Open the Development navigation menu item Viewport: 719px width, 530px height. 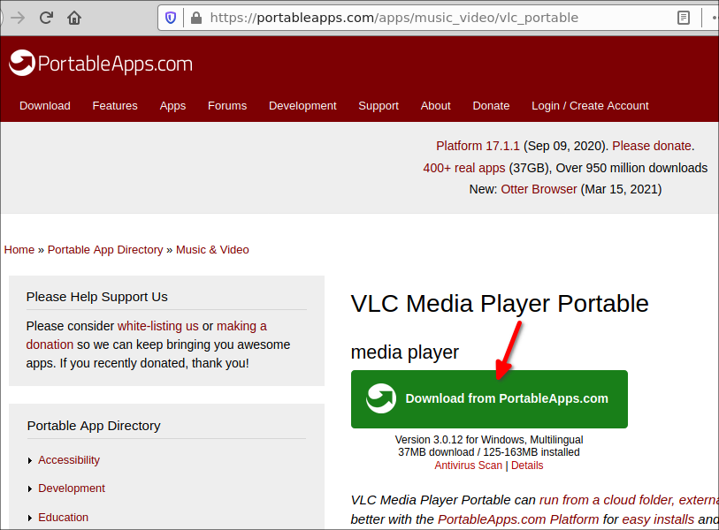(302, 106)
